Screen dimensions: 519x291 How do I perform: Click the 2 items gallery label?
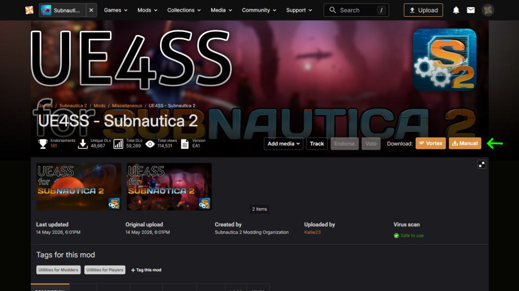[x=259, y=209]
